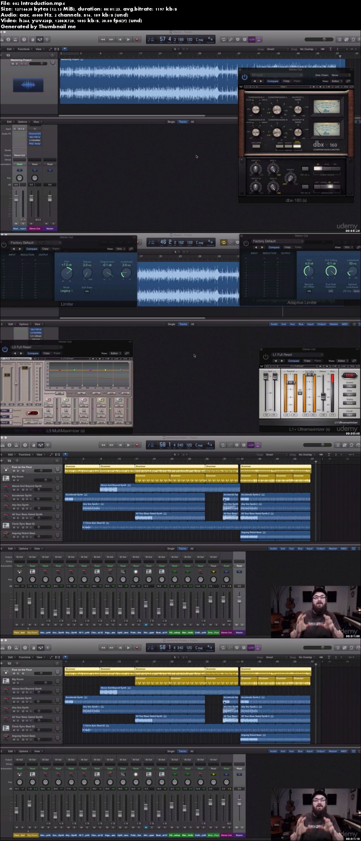Click the Threshold fader in L1 Ultramaximizer
The height and width of the screenshot is (841, 361).
291,383
